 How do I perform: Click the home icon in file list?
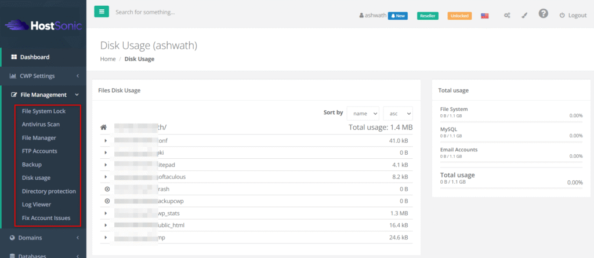(x=103, y=128)
